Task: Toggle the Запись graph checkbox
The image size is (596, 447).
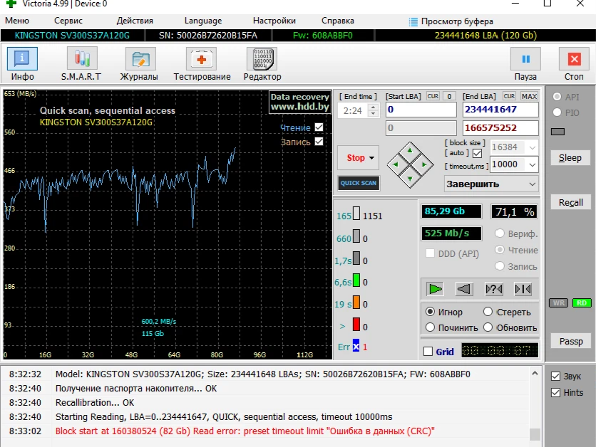Action: [319, 142]
